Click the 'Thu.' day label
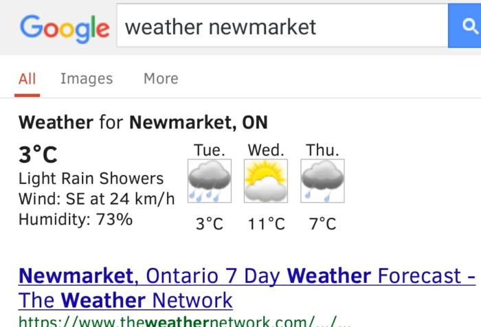This screenshot has height=327, width=481. pyautogui.click(x=322, y=150)
